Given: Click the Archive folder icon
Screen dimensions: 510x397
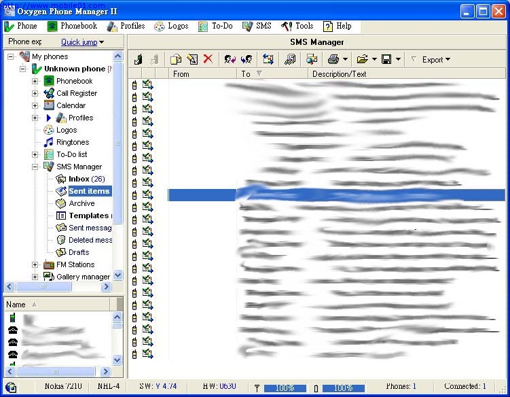Looking at the screenshot, I should 61,203.
